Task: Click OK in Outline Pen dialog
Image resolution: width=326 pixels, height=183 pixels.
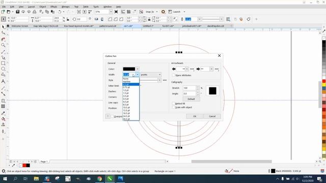Action: pyautogui.click(x=195, y=116)
